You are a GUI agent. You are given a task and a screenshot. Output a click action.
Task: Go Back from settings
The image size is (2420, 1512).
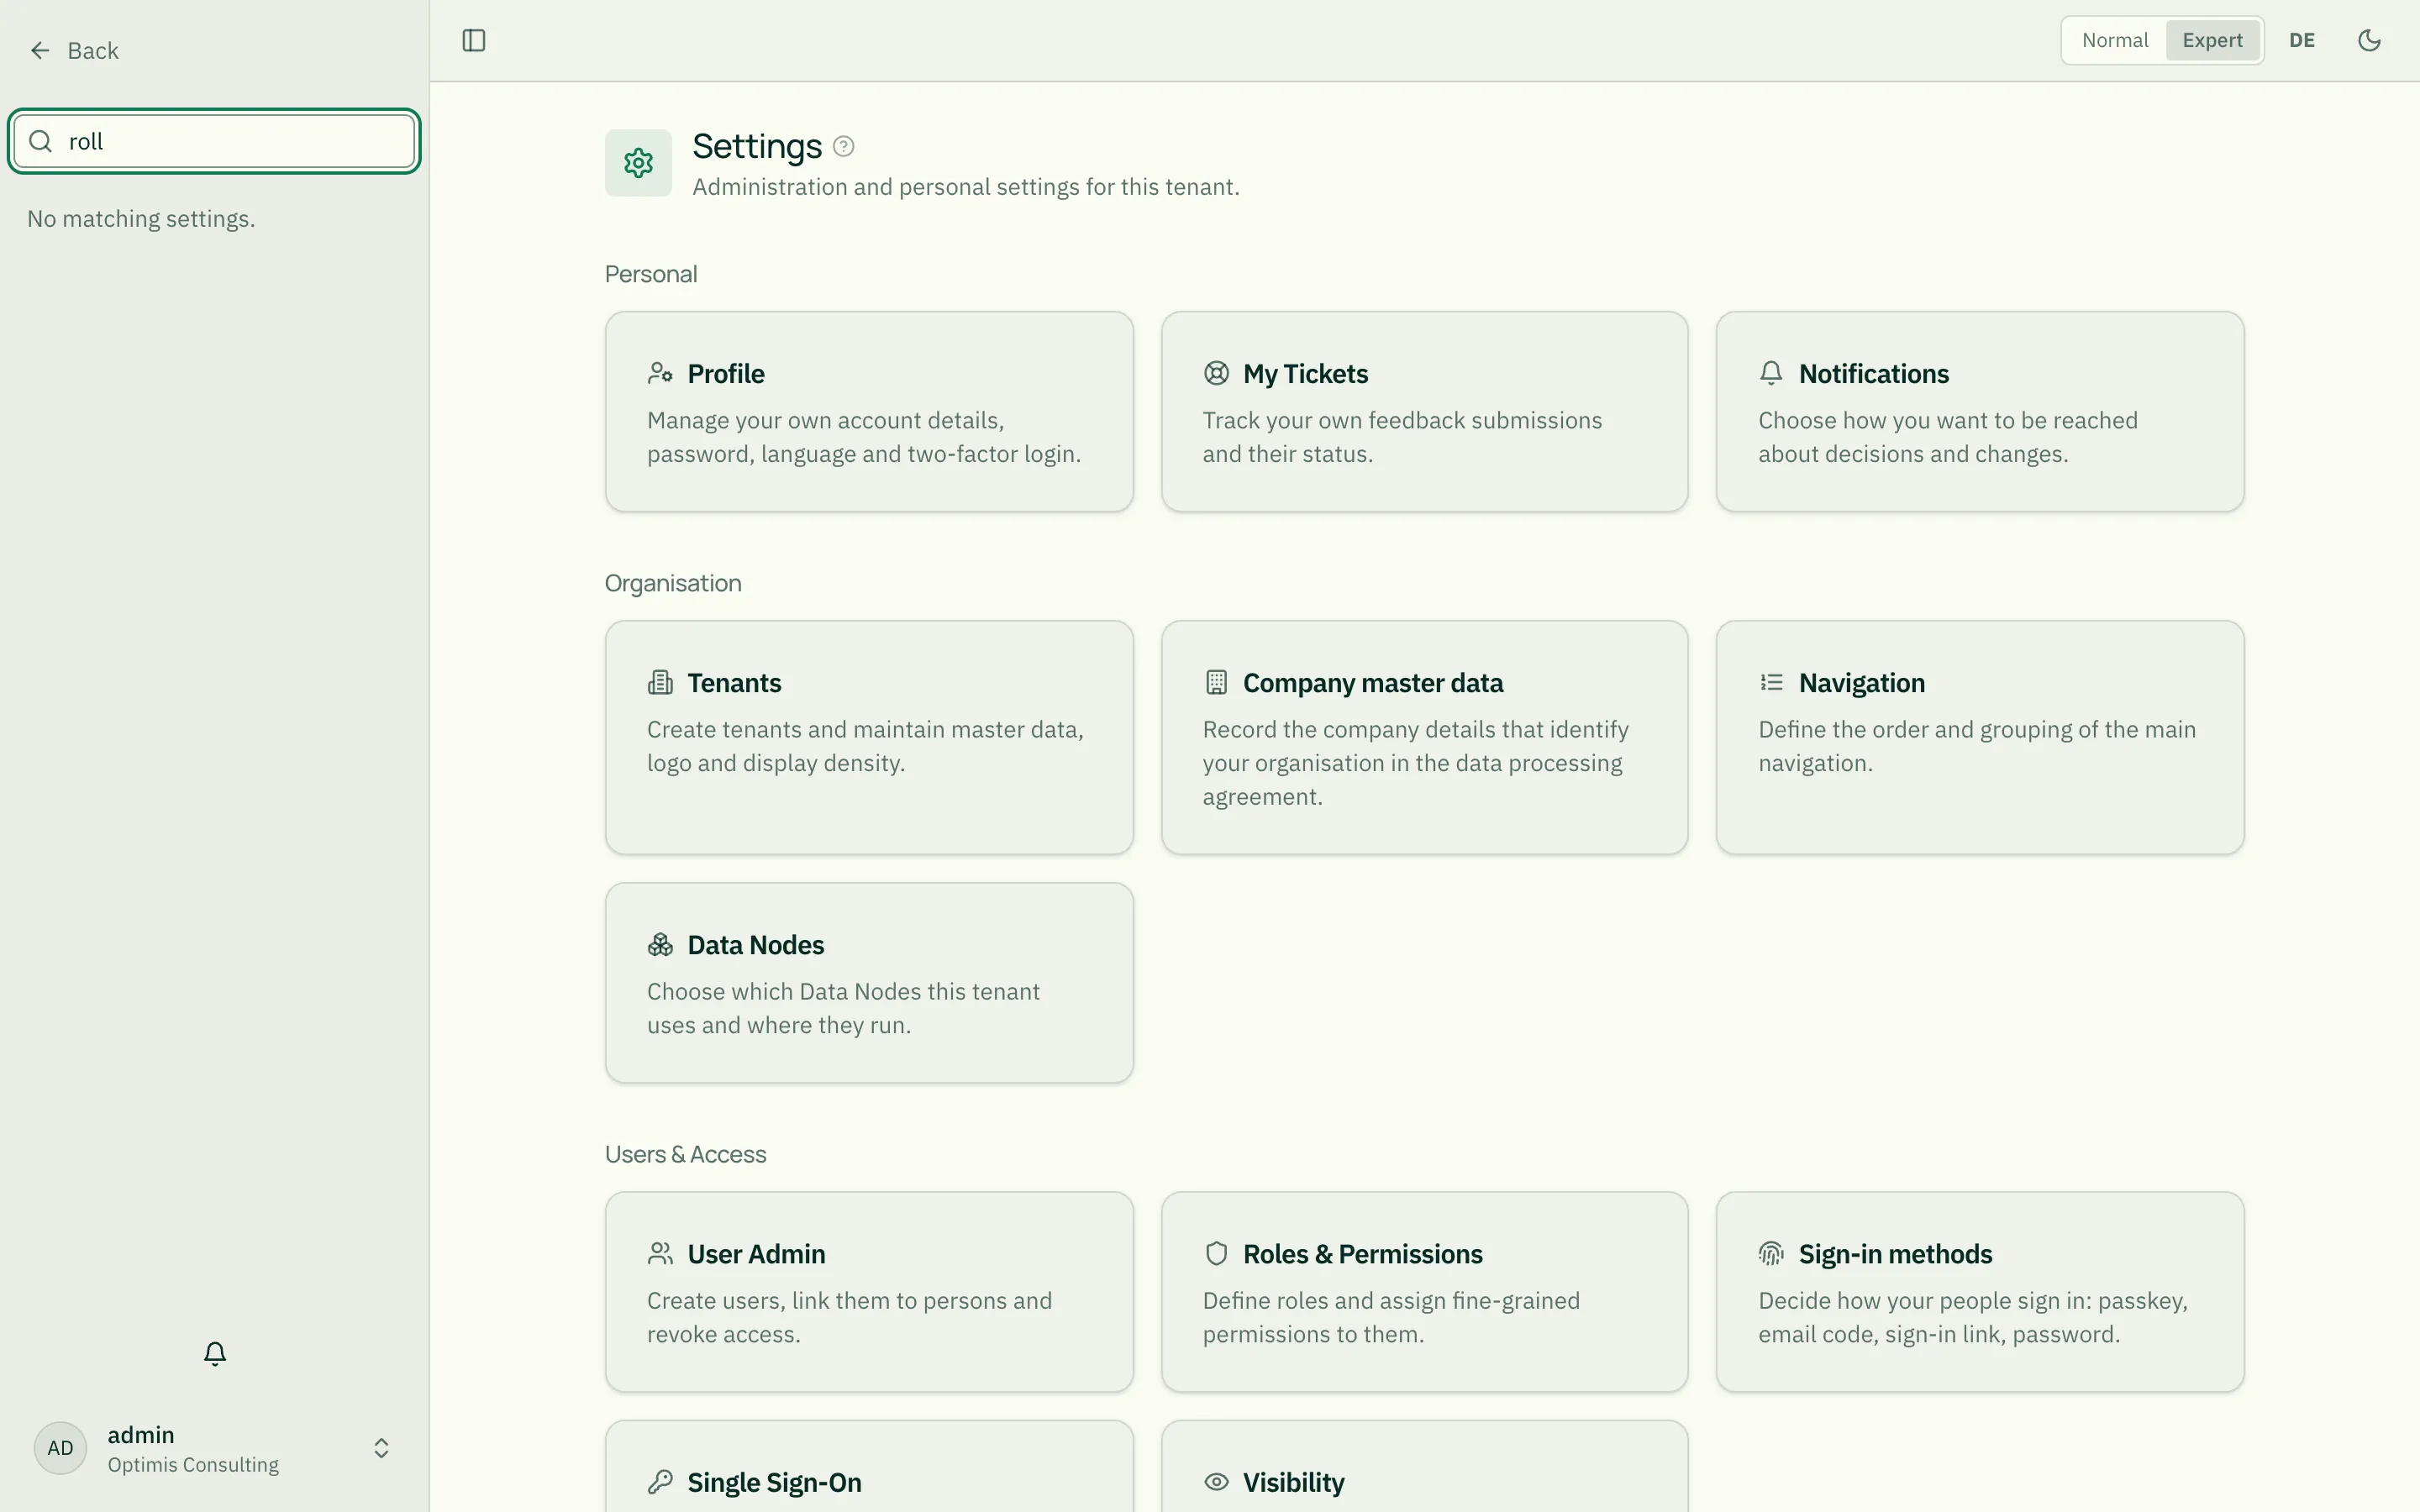(74, 51)
